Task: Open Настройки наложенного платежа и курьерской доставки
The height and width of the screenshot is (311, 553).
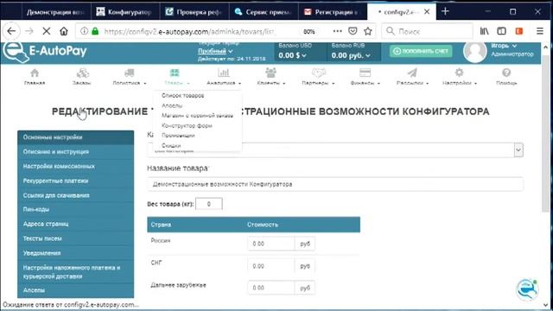Action: 75,272
